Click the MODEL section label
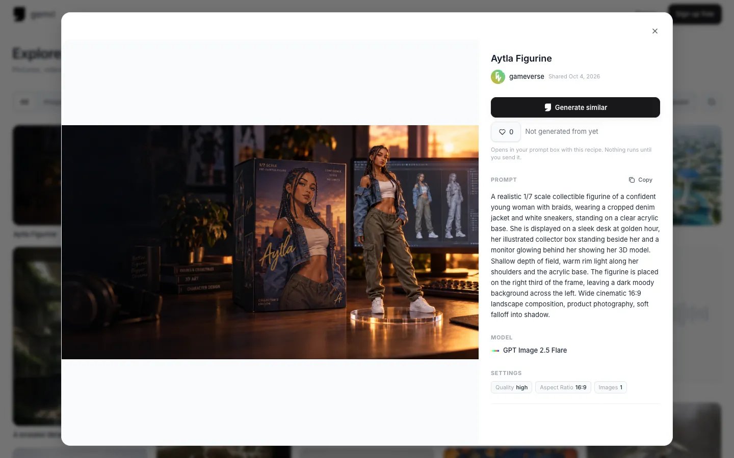Viewport: 734px width, 458px height. (502, 337)
